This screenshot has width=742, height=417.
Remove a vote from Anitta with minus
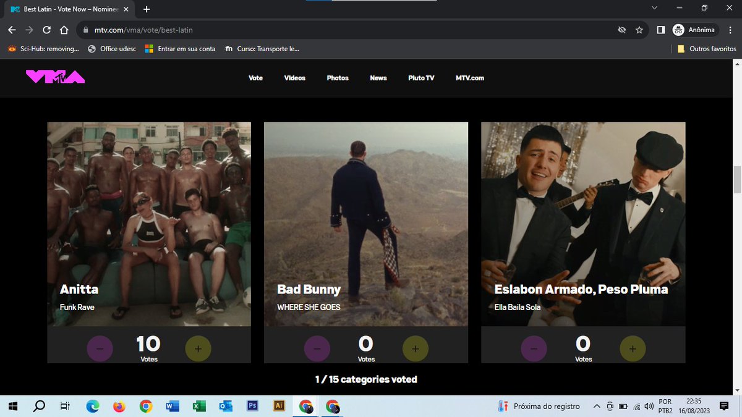coord(100,349)
